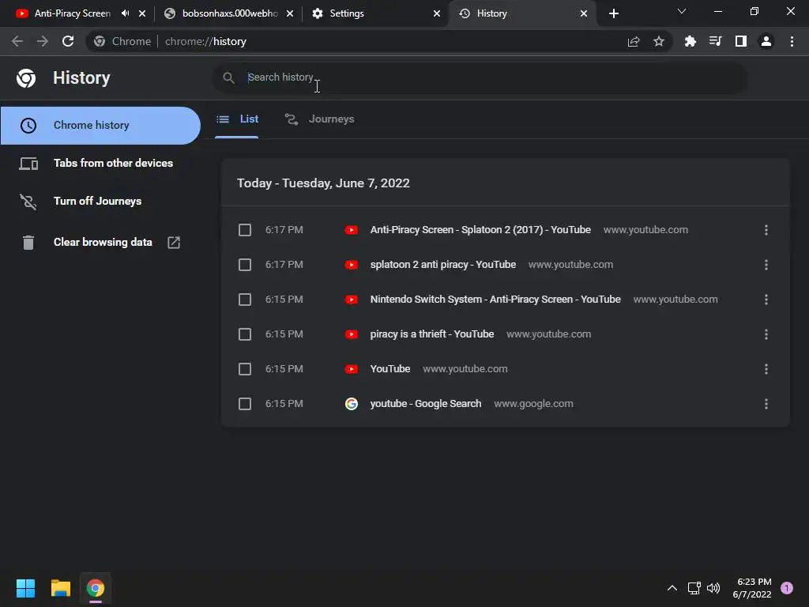Image resolution: width=809 pixels, height=607 pixels.
Task: Open Anti-Piracy Screen - Splatoon 2 (2017) link
Action: point(480,230)
